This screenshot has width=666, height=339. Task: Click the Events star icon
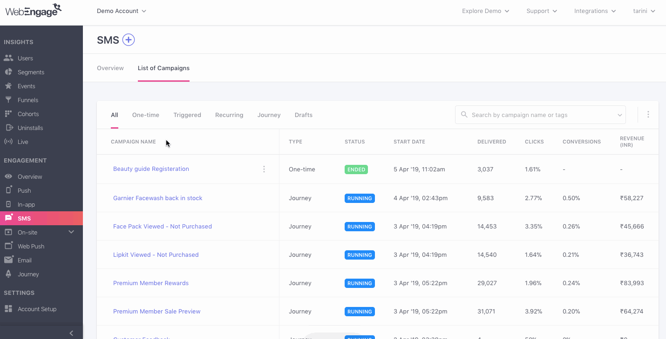tap(8, 86)
